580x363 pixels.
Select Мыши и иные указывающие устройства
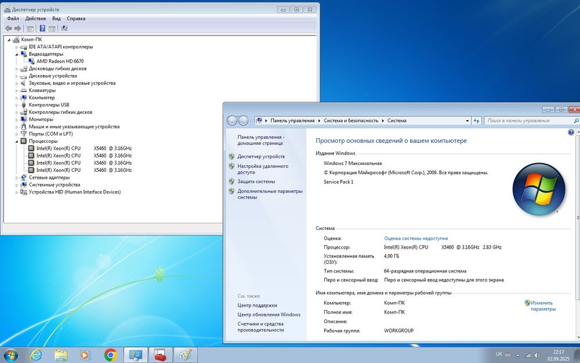click(x=74, y=127)
